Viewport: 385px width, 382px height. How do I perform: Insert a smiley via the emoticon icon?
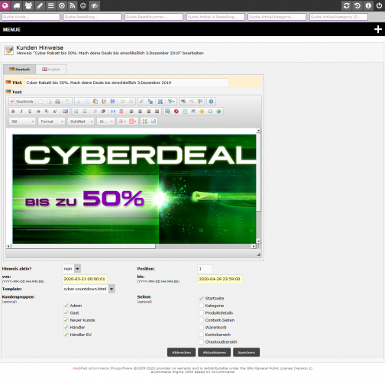pos(202,112)
